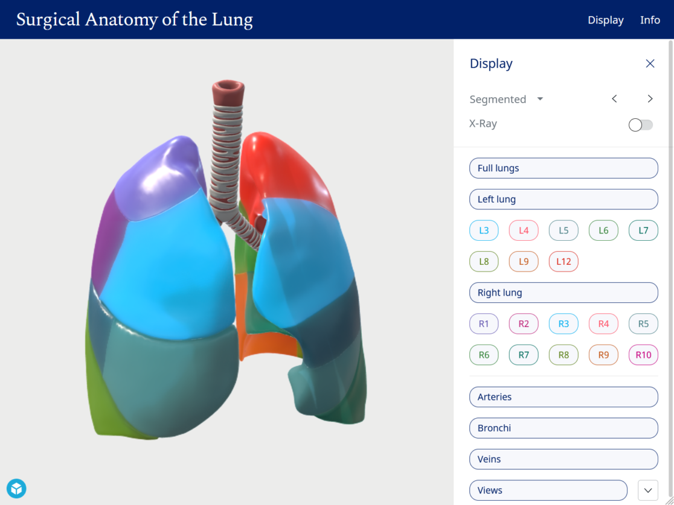Close the Display panel with the X
Screen dimensions: 674x505
pos(650,63)
